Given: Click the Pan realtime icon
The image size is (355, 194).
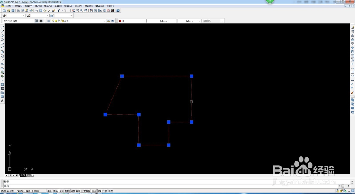Looking at the screenshot, I should coord(73,10).
